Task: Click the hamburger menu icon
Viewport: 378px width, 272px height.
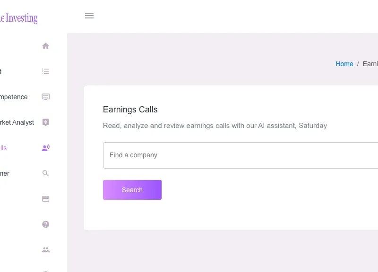Action: pyautogui.click(x=89, y=16)
